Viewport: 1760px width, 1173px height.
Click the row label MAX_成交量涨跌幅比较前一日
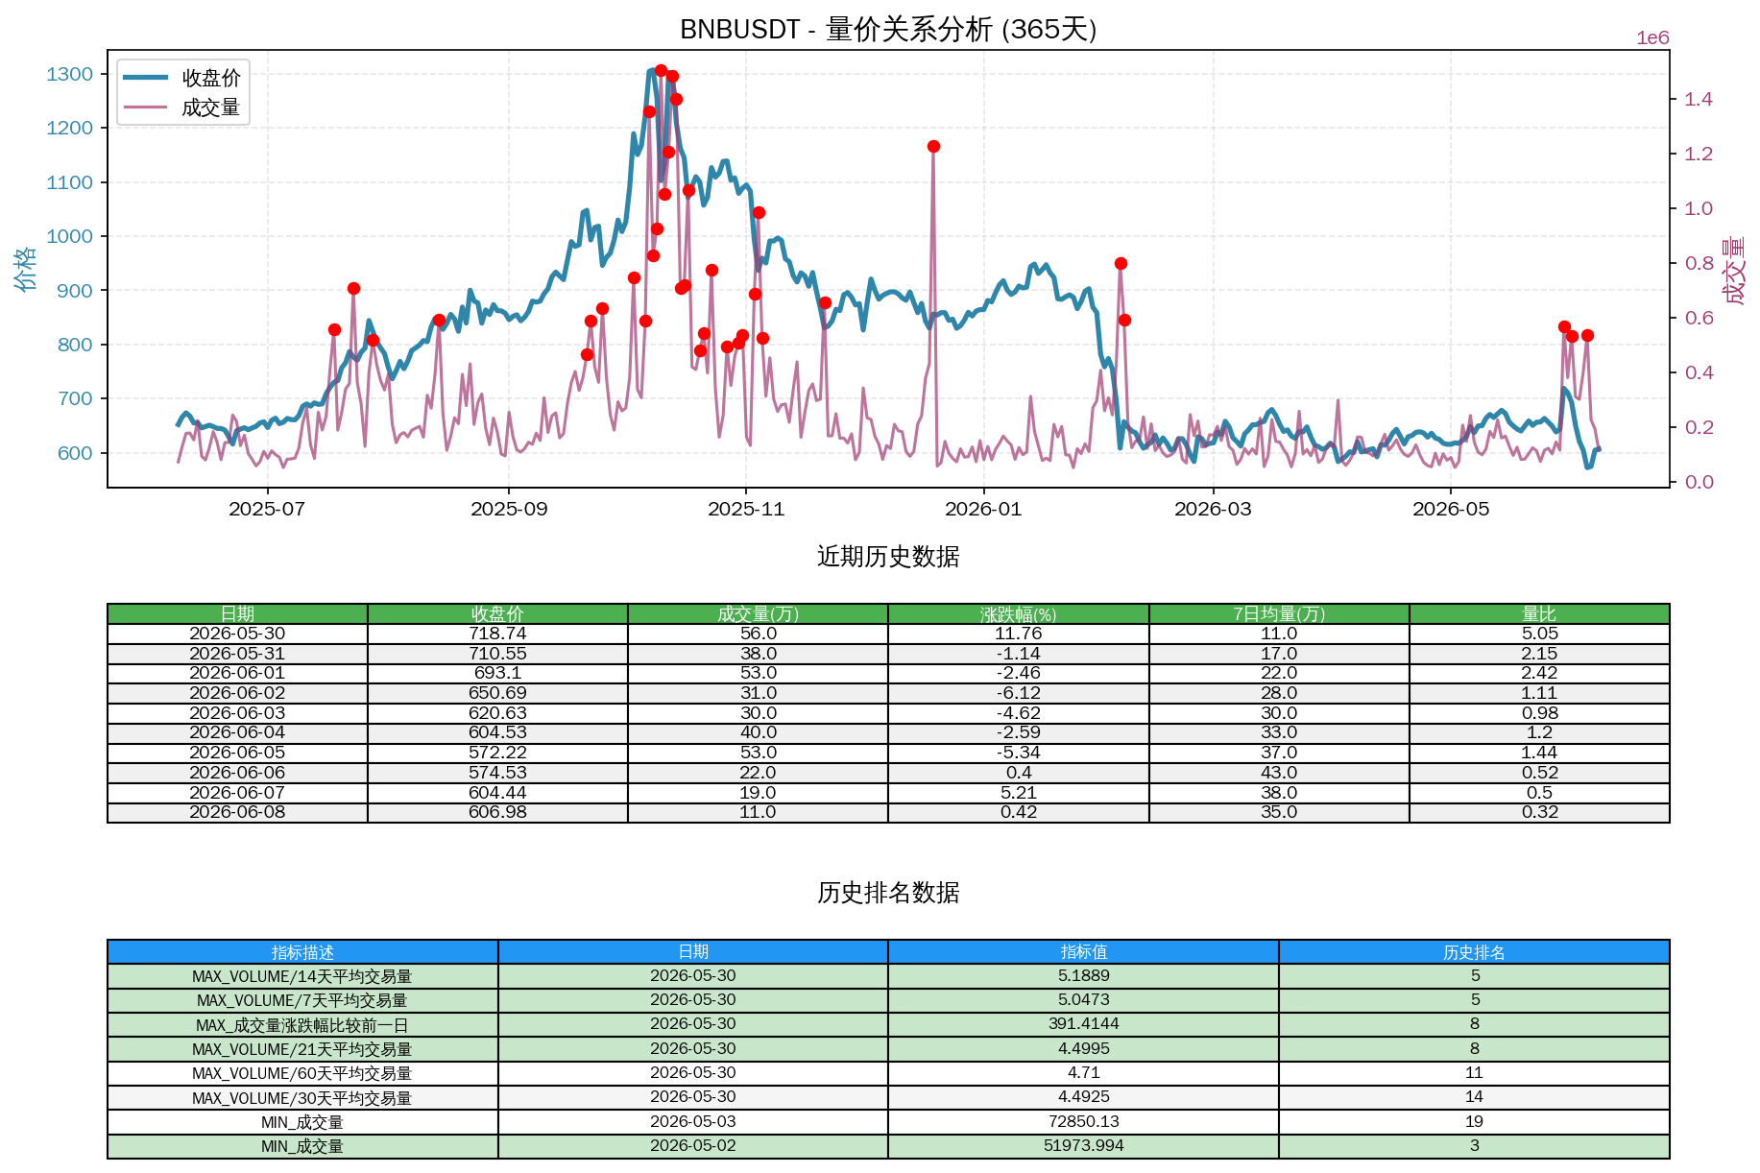[x=302, y=1025]
